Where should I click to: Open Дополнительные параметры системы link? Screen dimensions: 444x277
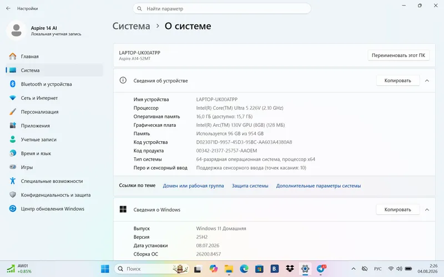(x=318, y=186)
